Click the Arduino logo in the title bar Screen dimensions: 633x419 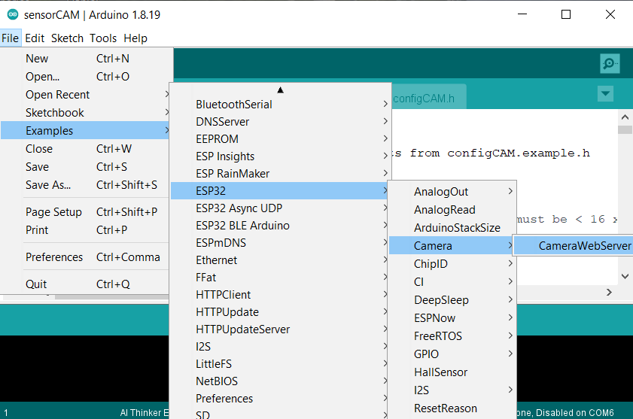(13, 14)
